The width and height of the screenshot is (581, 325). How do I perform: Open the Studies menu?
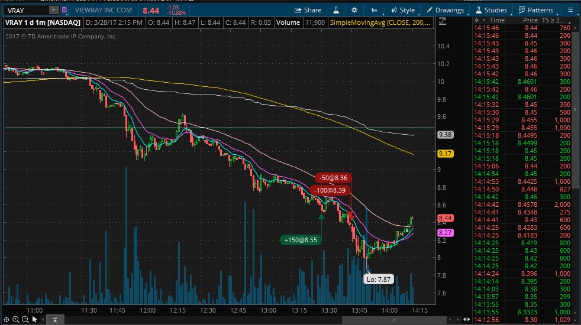[491, 10]
